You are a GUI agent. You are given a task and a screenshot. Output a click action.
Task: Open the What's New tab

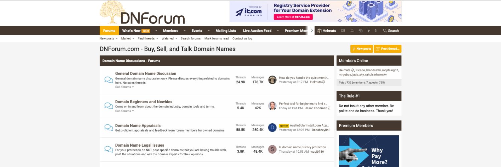(136, 31)
